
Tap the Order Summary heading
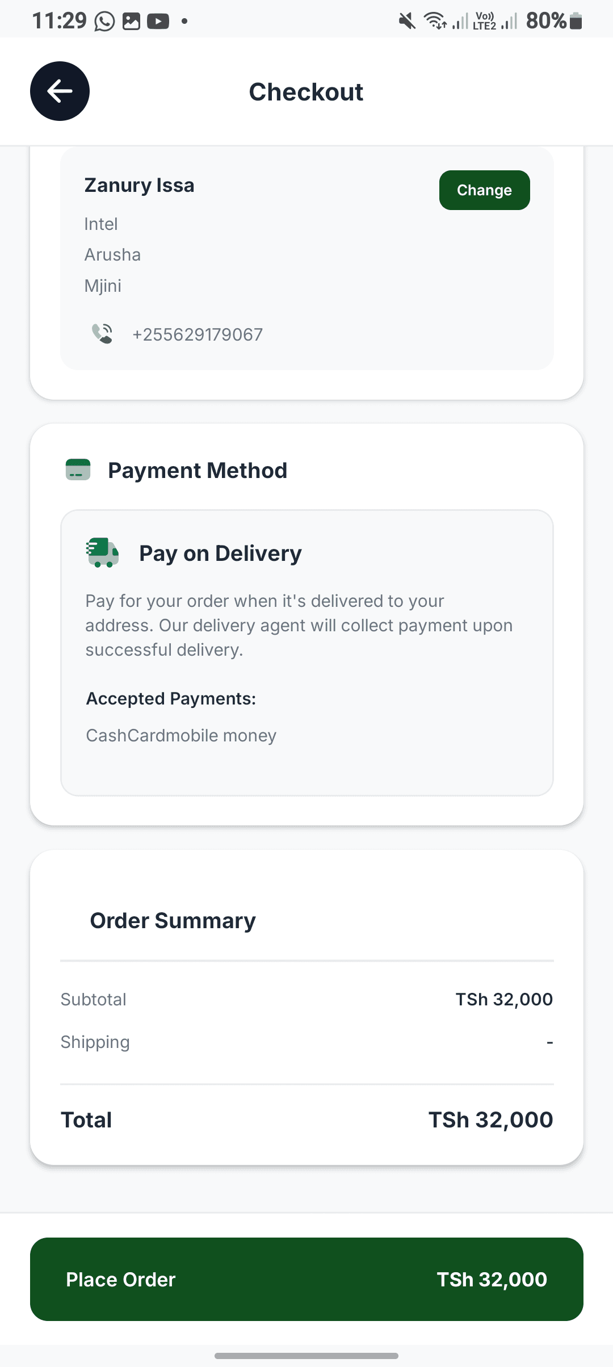point(173,920)
